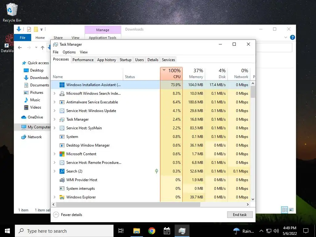
Task: Open Task Manager View menu
Action: pyautogui.click(x=84, y=52)
